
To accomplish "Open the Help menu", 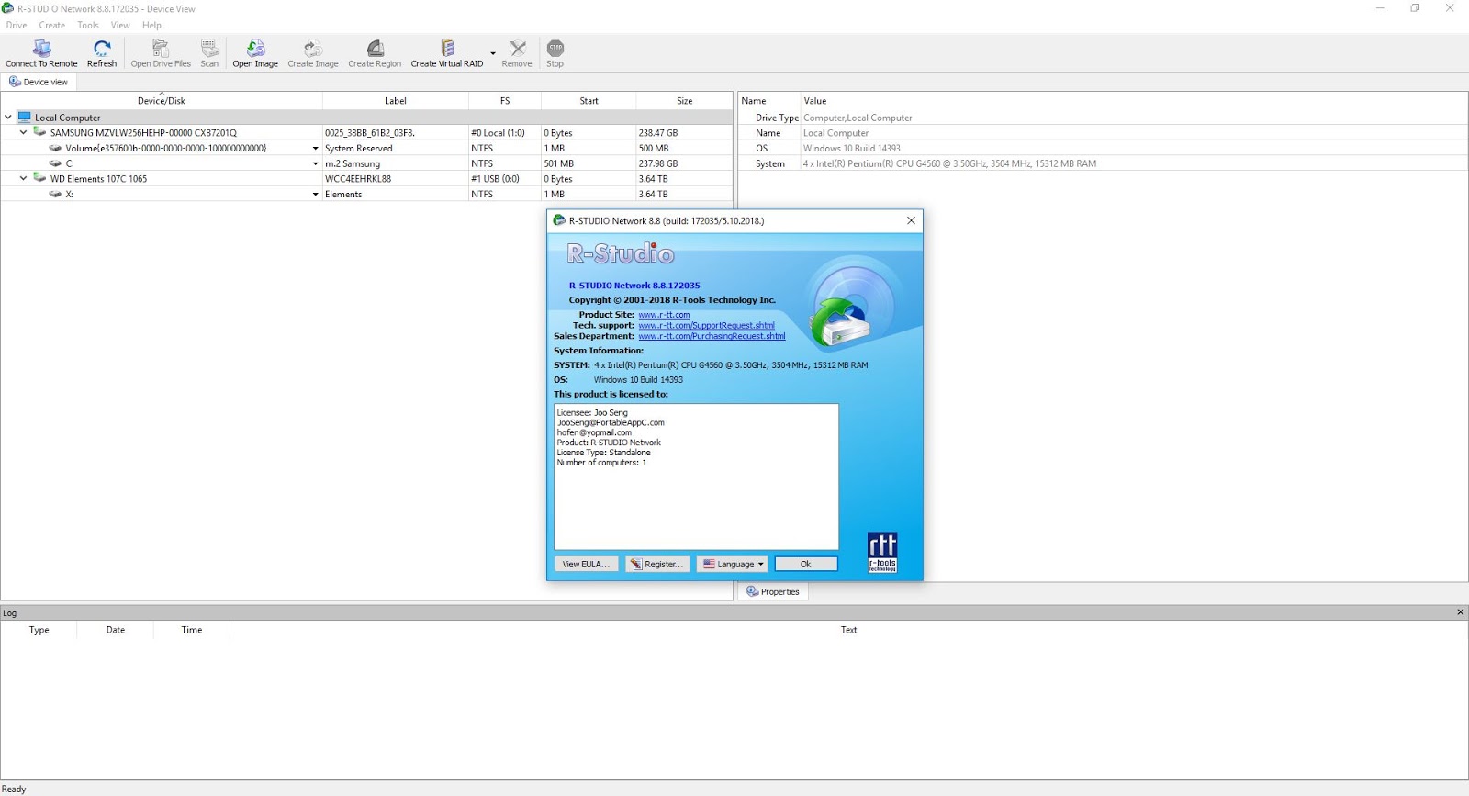I will [x=151, y=26].
